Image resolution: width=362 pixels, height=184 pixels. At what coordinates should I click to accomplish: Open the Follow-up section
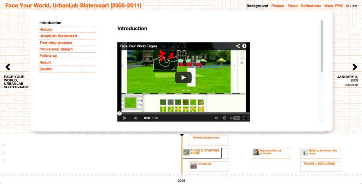click(67, 56)
